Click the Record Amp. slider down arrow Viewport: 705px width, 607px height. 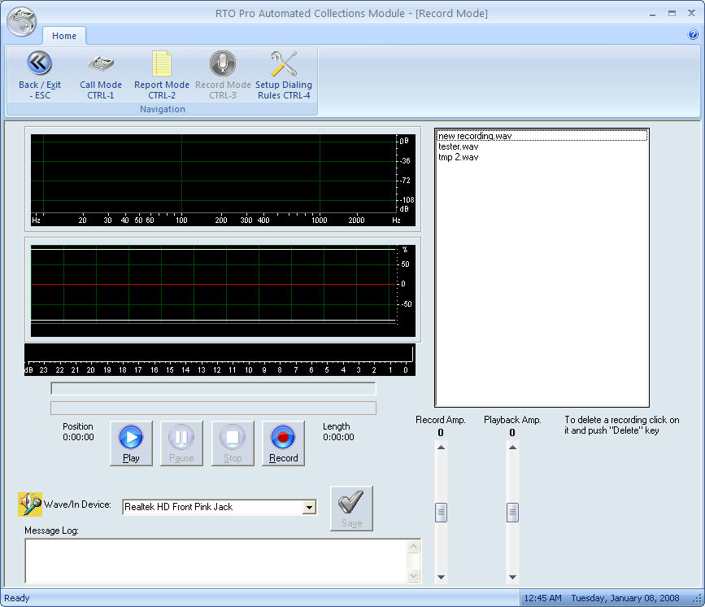(x=441, y=577)
